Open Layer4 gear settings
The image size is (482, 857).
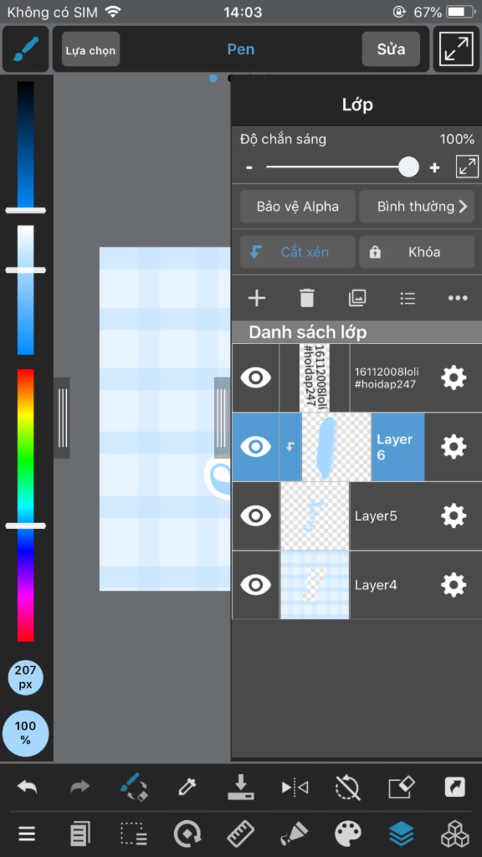453,585
